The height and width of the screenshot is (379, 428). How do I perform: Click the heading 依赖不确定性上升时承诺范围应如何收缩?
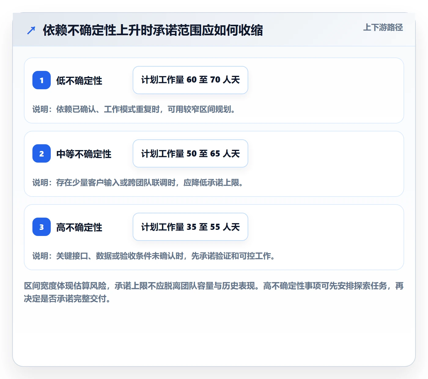(x=153, y=30)
